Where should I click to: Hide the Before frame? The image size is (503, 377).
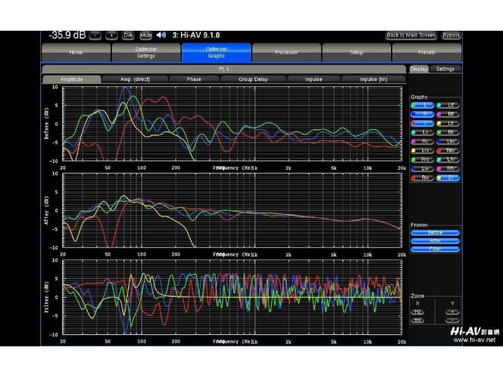435,232
